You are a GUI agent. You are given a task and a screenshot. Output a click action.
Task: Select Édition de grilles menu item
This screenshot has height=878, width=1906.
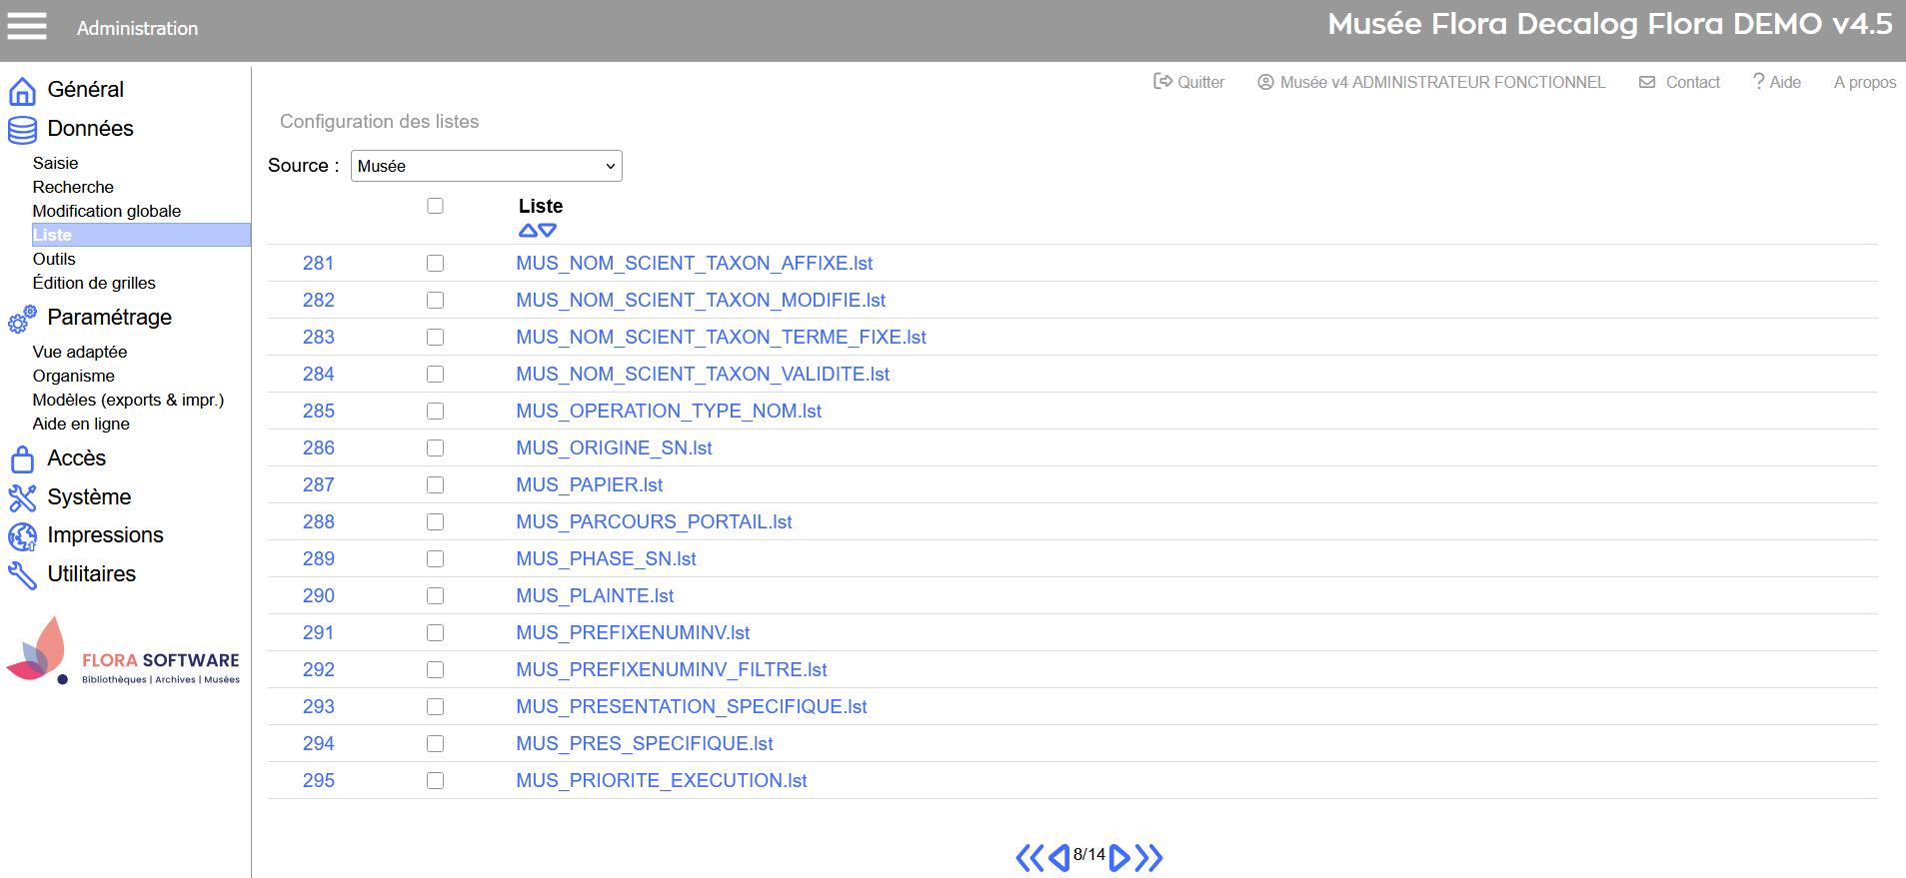click(94, 283)
